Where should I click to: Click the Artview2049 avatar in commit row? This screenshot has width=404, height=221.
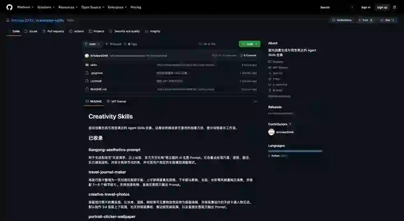click(87, 55)
